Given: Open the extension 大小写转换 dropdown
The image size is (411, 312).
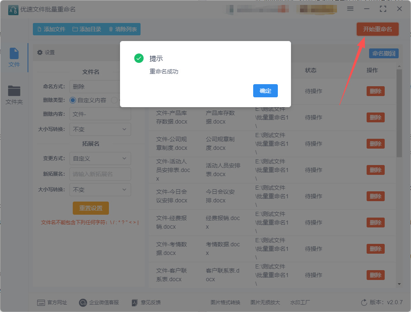Looking at the screenshot, I should point(100,190).
